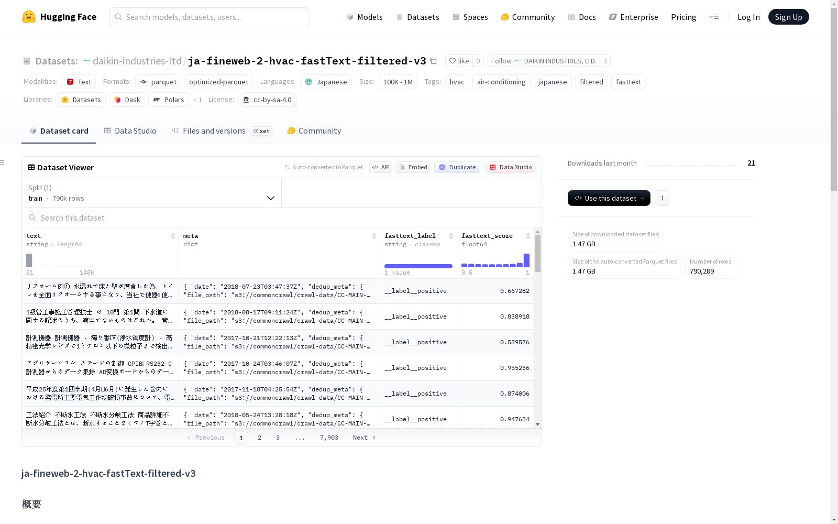Click the Duplicate button
The width and height of the screenshot is (838, 524).
(457, 167)
